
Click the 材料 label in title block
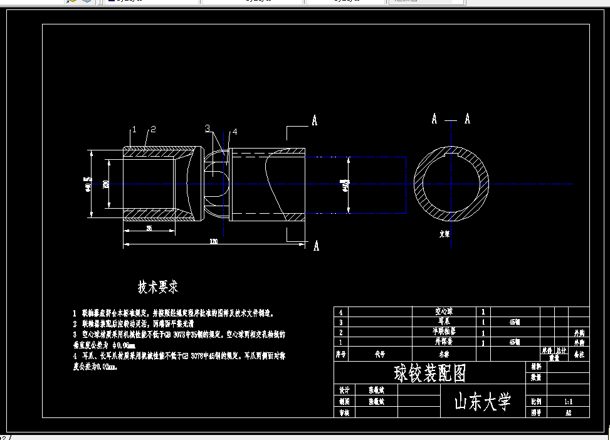point(536,367)
